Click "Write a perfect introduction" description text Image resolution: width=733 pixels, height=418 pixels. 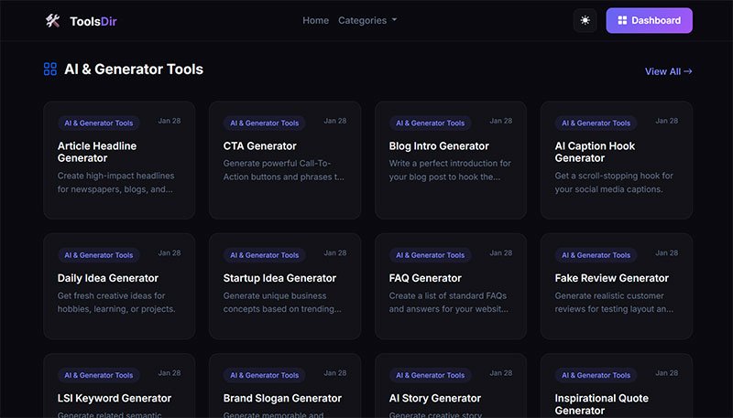click(x=450, y=170)
